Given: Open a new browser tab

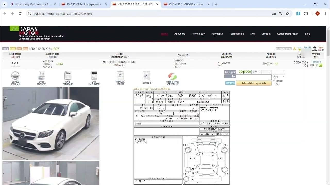Looking at the screenshot, I should (216, 4).
